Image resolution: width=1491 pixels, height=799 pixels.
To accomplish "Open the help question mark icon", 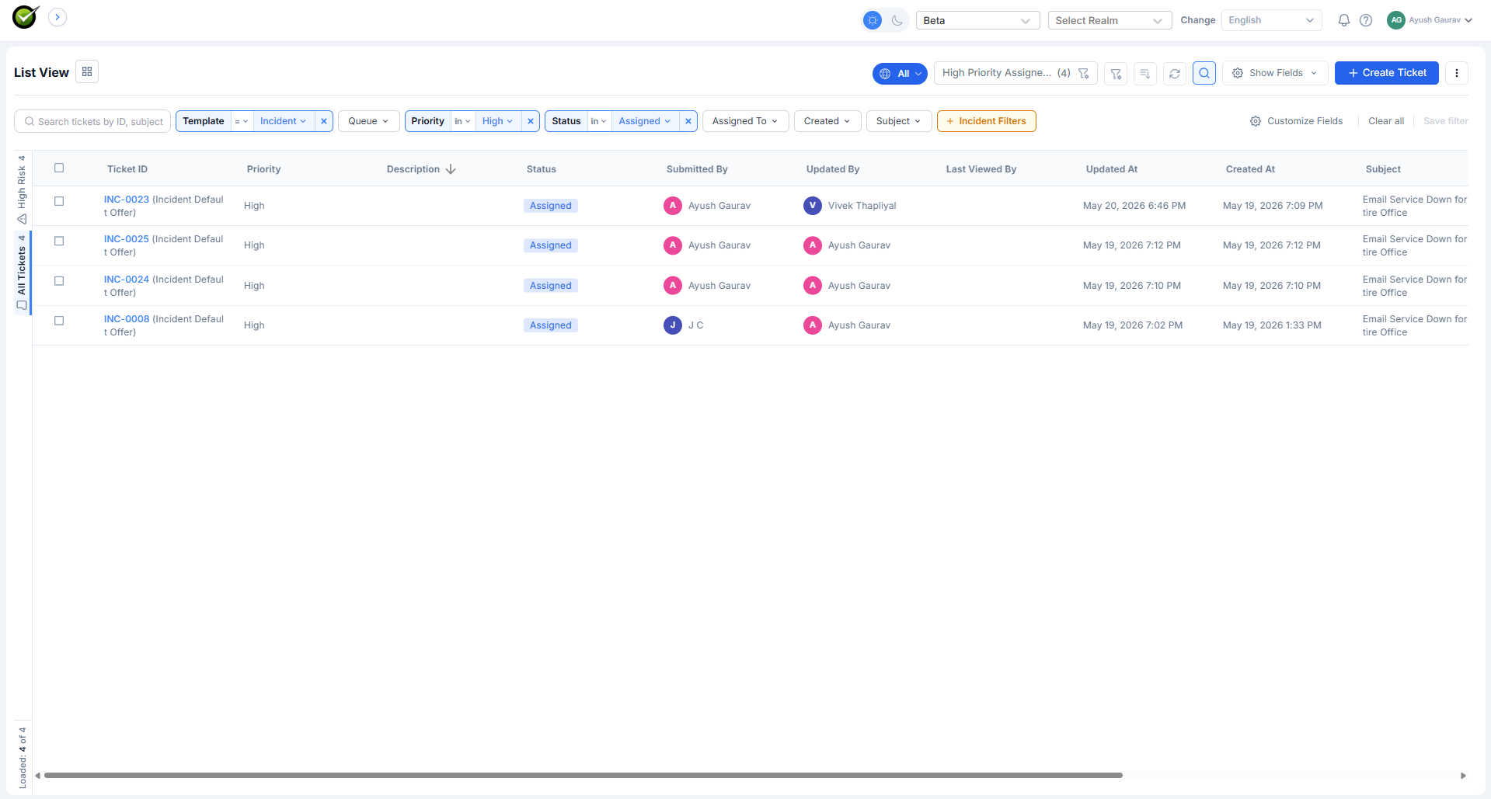I will coord(1366,20).
